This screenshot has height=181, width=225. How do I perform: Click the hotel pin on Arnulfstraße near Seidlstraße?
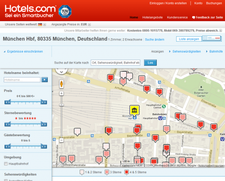(x=110, y=77)
